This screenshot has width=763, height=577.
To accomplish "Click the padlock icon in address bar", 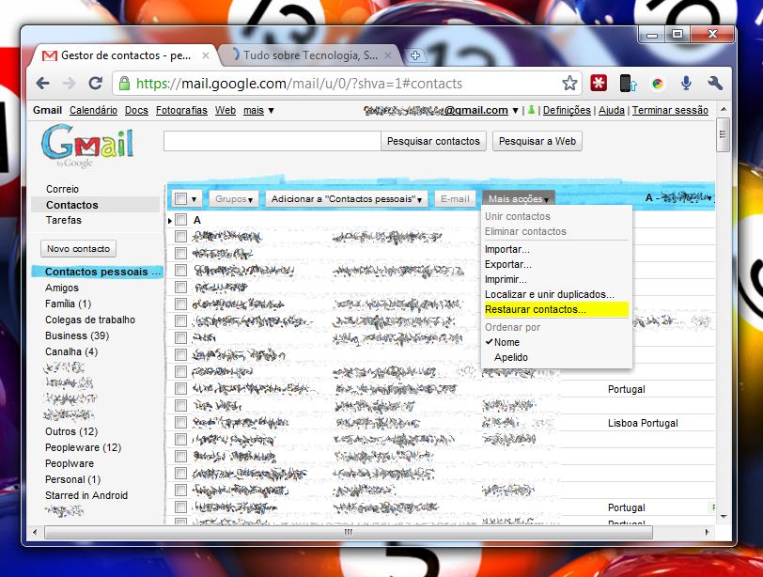I will (x=125, y=84).
